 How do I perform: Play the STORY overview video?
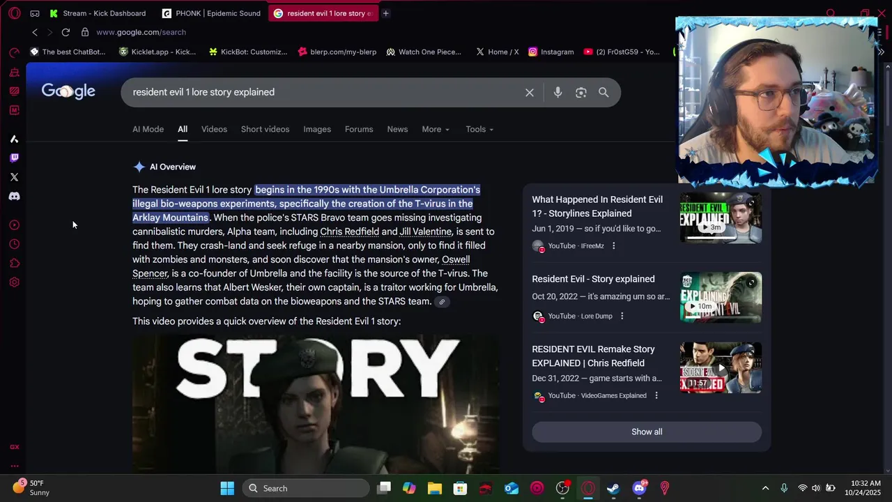pyautogui.click(x=316, y=404)
